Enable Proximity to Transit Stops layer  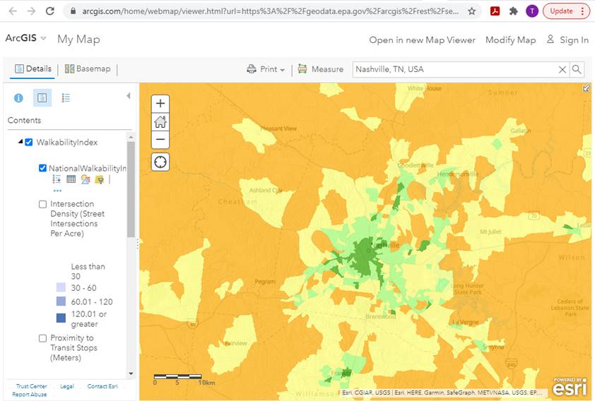point(43,338)
